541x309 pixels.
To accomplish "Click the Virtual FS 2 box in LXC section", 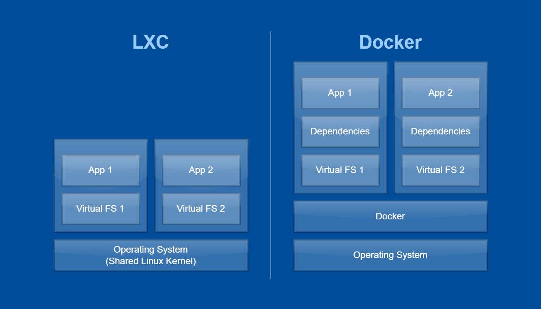I will click(x=201, y=209).
